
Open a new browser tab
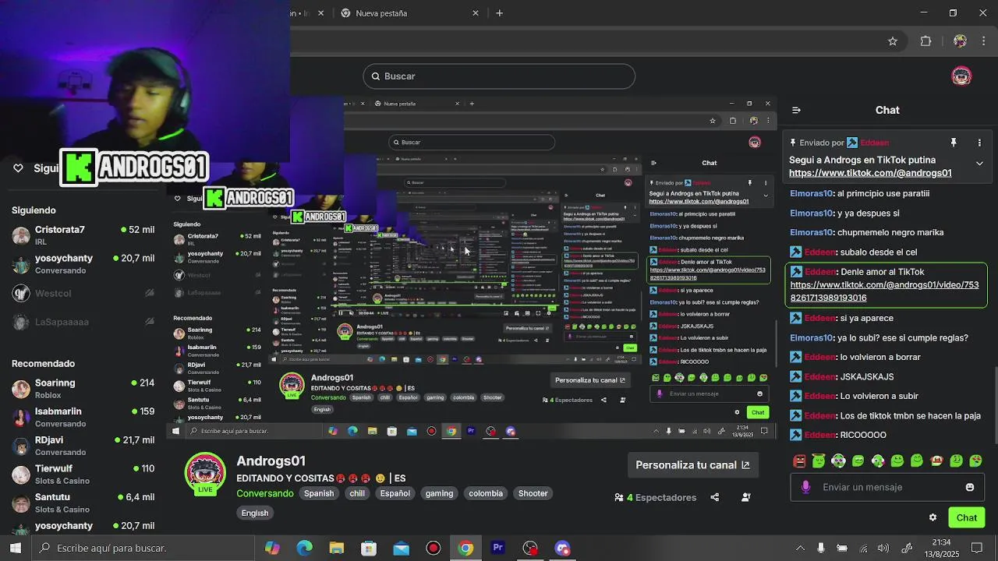(499, 13)
